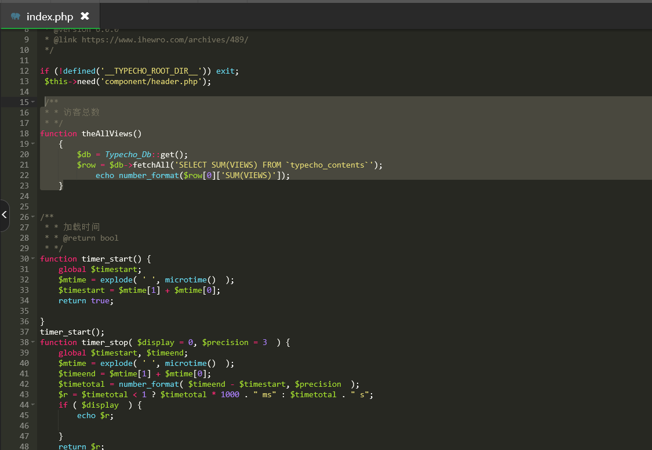Viewport: 652px width, 450px height.
Task: Click the 加载时间 comment text
Action: [x=82, y=227]
